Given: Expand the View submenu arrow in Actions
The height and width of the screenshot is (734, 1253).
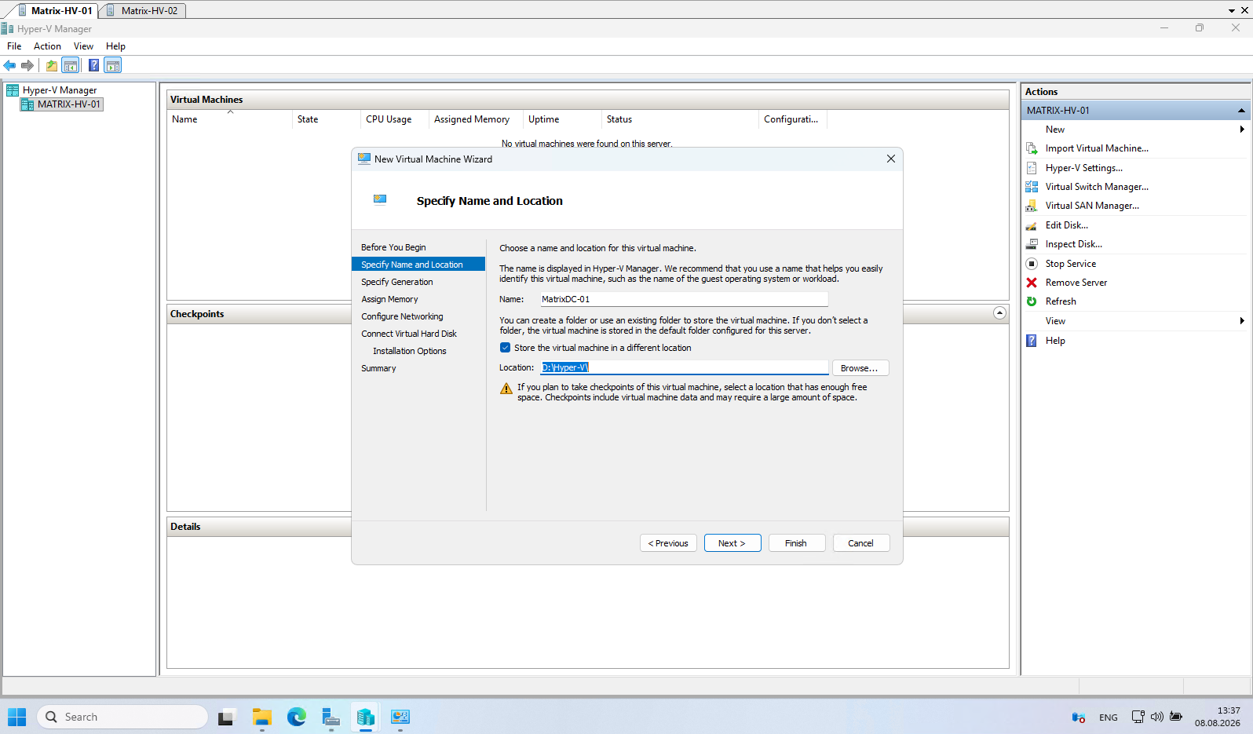Looking at the screenshot, I should (1241, 321).
